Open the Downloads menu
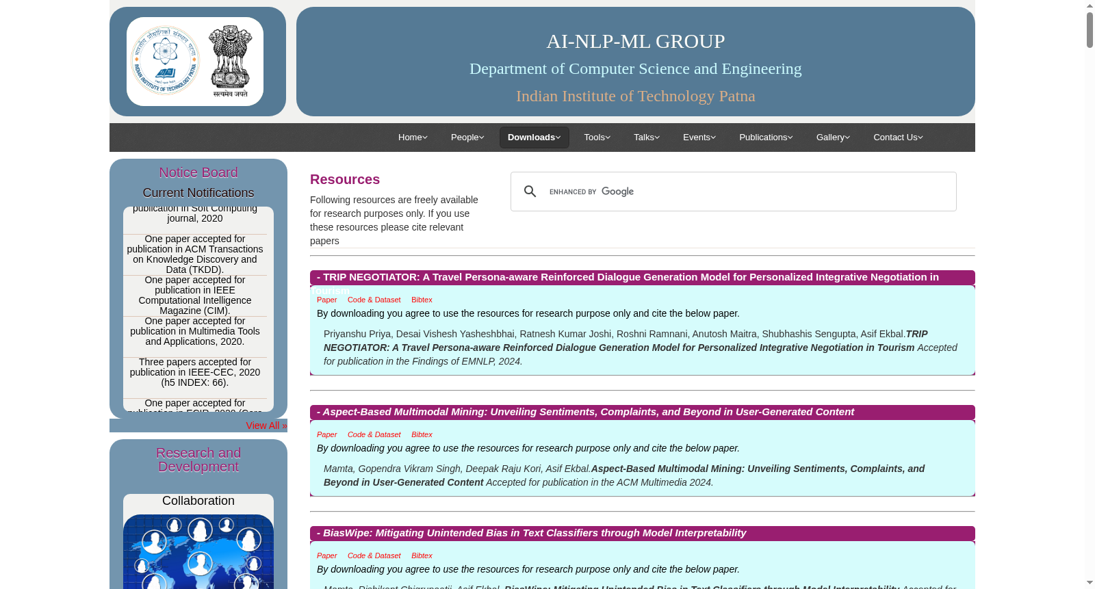Viewport: 1095px width, 589px height. (534, 138)
